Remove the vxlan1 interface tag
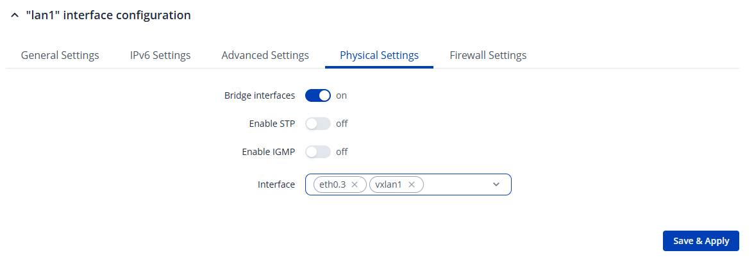754x262 pixels. click(412, 184)
